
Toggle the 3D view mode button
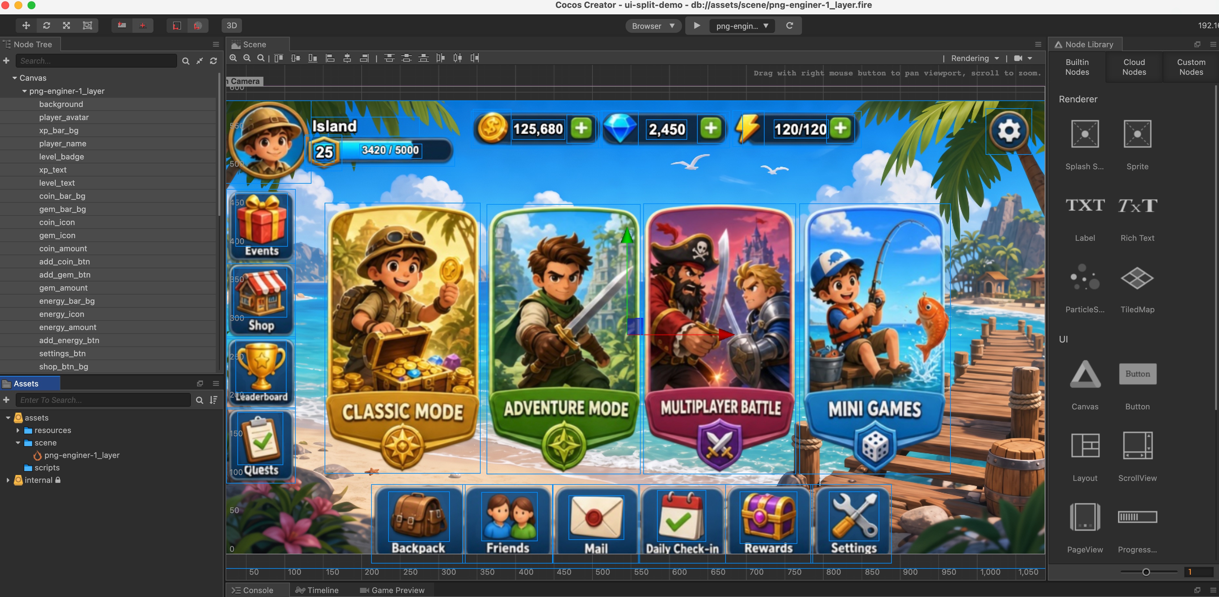pos(231,26)
